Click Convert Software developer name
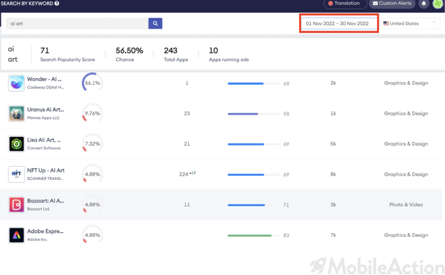This screenshot has height=275, width=445. pyautogui.click(x=44, y=148)
